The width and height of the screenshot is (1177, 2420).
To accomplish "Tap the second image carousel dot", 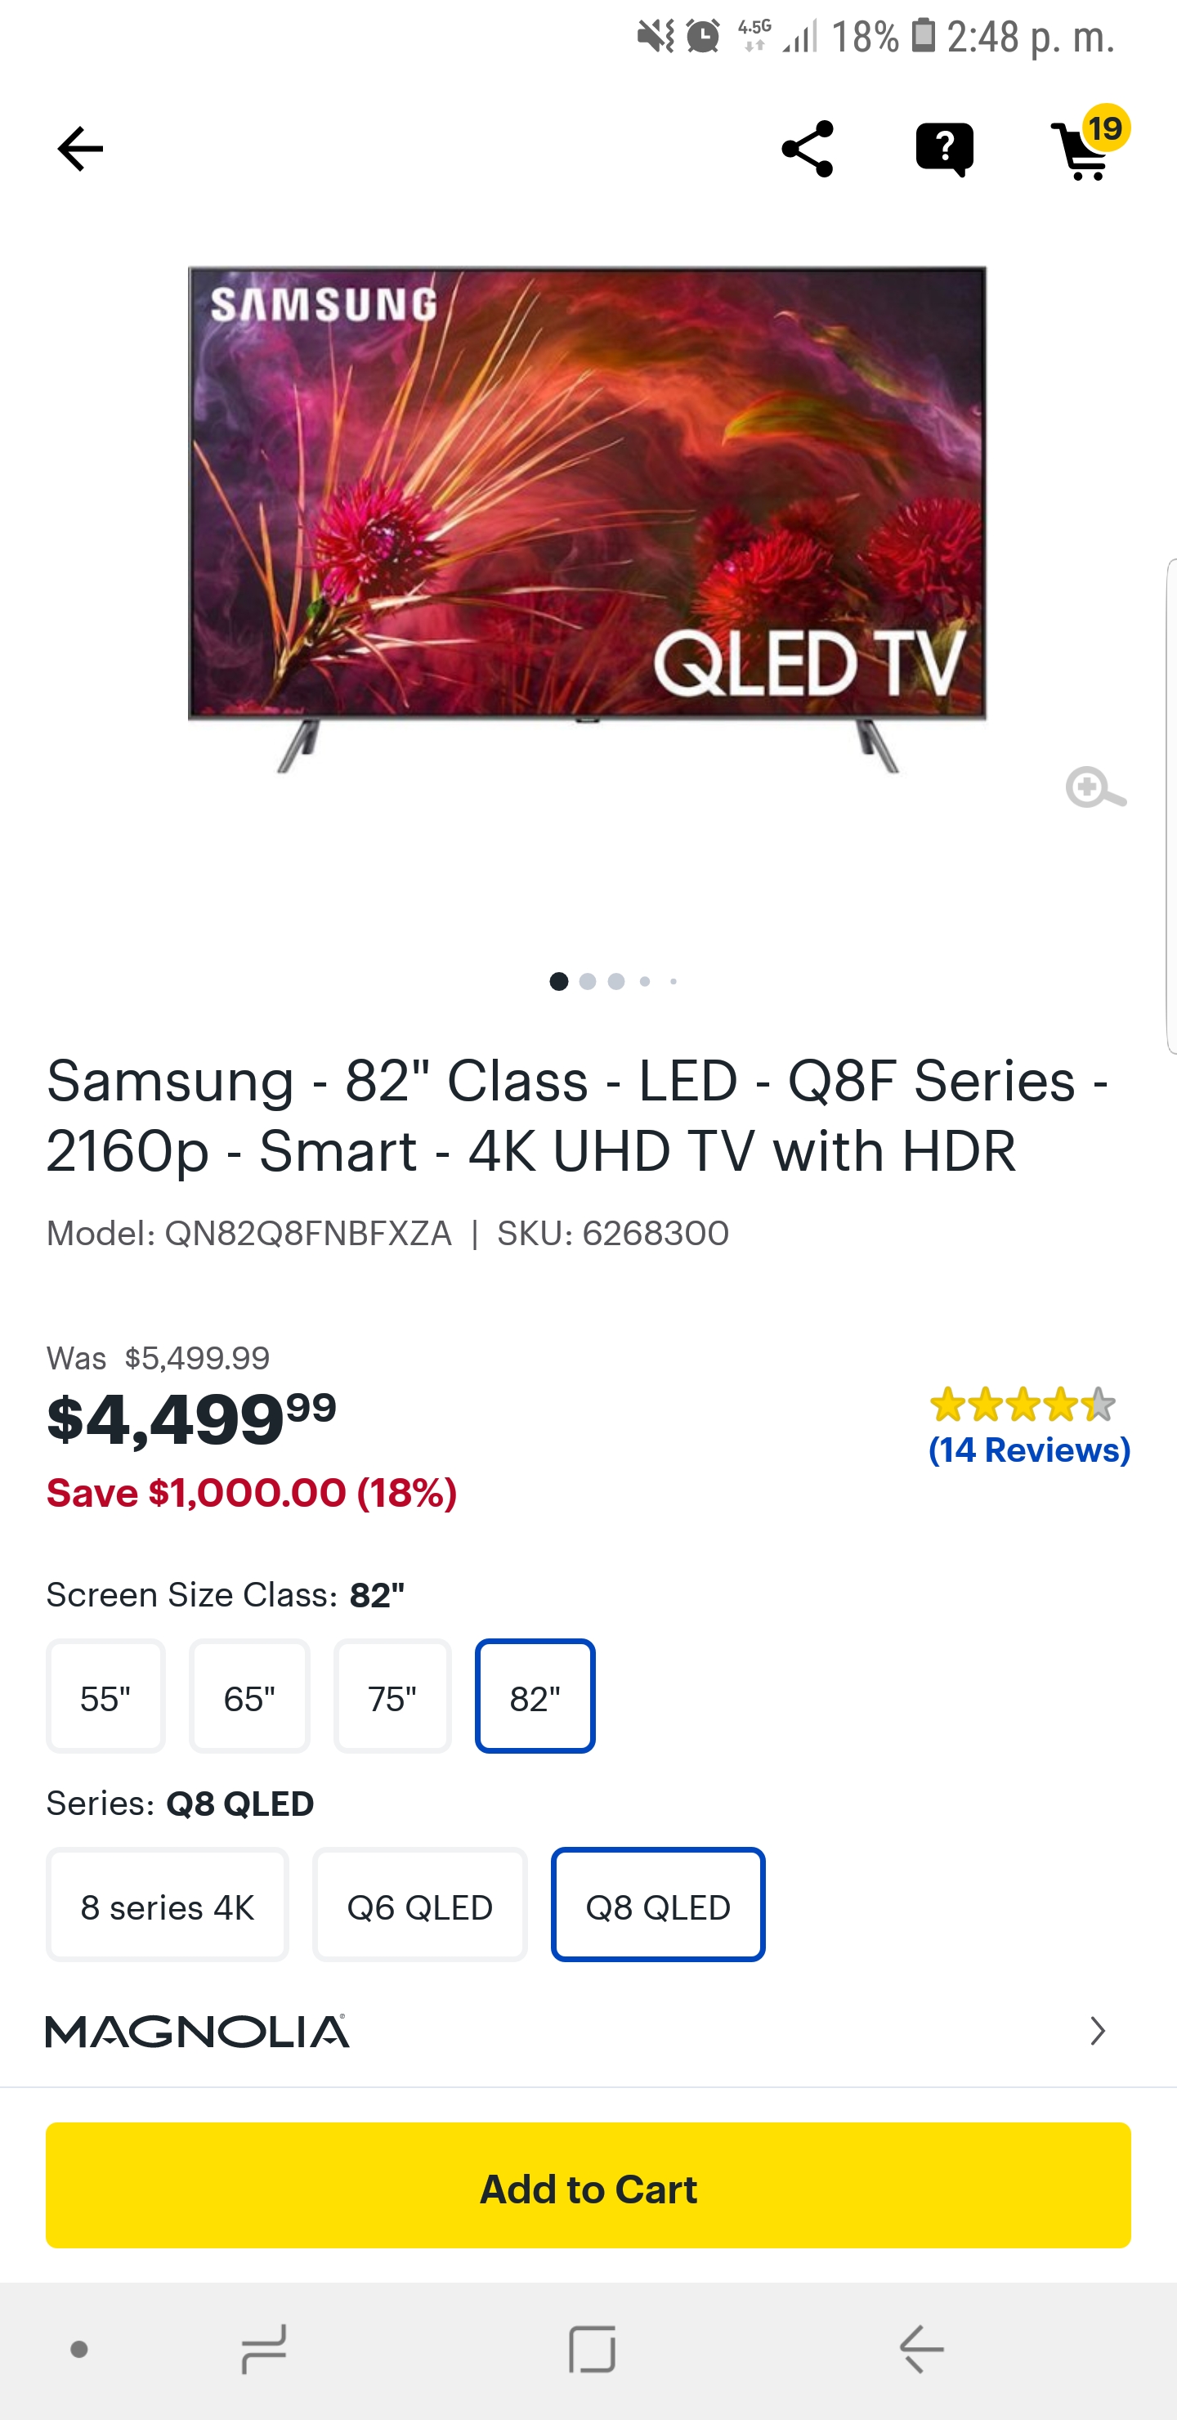I will click(588, 982).
